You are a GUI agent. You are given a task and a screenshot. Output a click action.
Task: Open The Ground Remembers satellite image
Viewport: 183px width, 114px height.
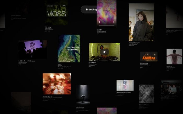69,48
